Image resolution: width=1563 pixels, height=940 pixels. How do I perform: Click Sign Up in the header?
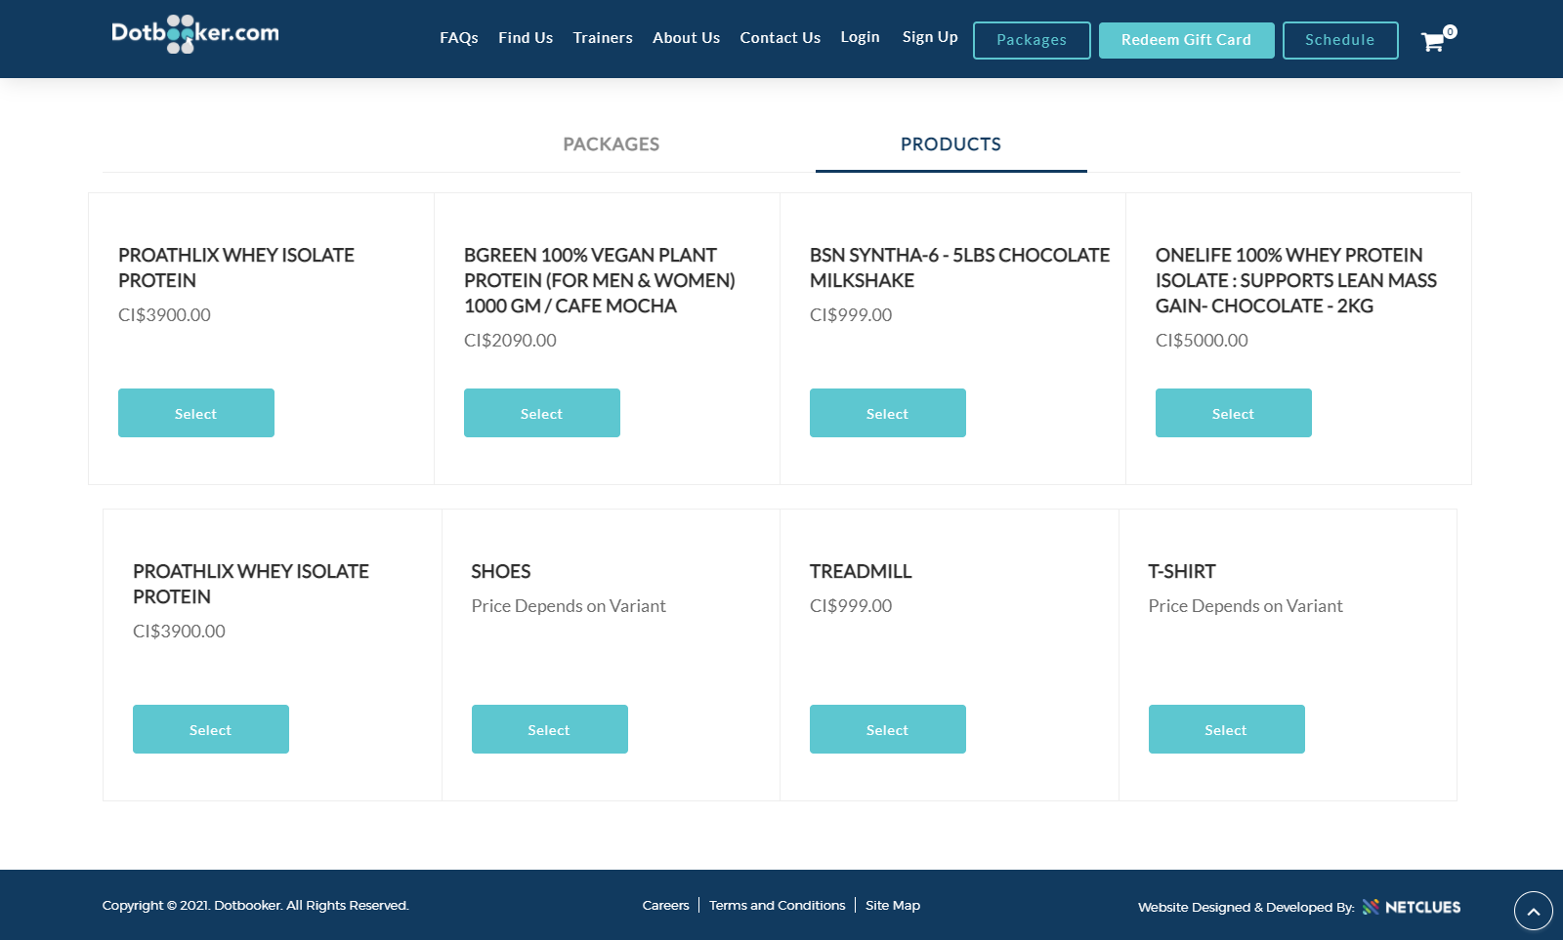tap(930, 37)
